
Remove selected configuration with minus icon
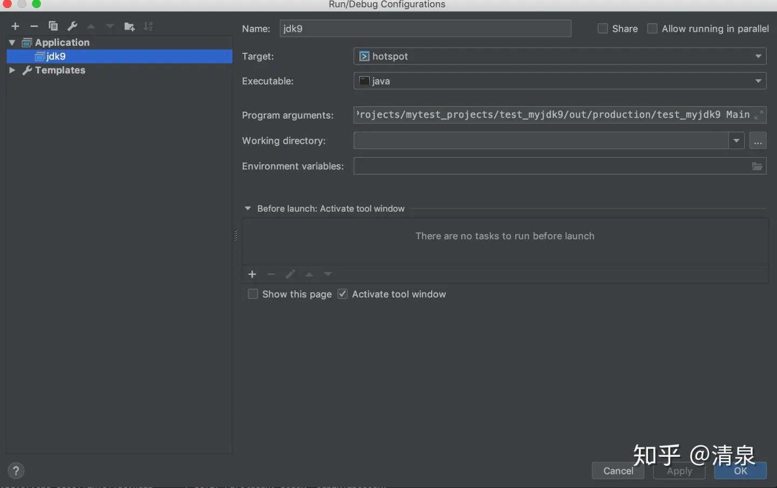34,26
